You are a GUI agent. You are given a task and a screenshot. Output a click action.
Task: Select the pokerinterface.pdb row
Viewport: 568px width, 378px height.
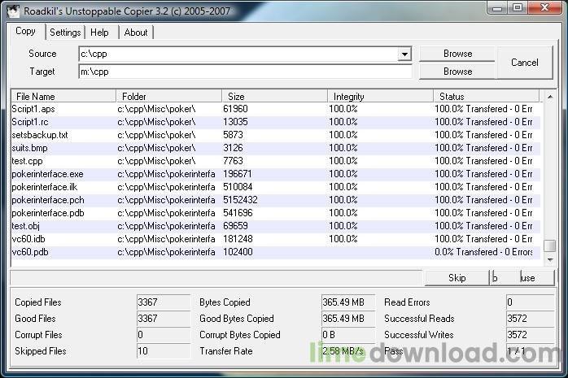click(276, 213)
